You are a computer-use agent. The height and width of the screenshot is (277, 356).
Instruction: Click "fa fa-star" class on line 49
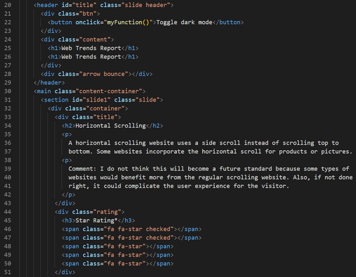pos(124,255)
